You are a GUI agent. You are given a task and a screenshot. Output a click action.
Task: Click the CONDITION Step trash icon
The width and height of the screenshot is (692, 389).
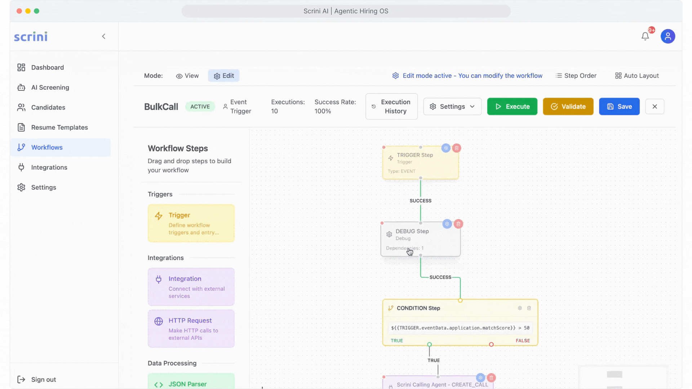[529, 308]
